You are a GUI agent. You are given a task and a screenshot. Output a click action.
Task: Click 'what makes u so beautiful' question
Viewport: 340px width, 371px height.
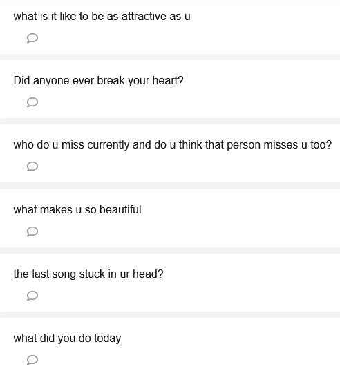point(77,209)
